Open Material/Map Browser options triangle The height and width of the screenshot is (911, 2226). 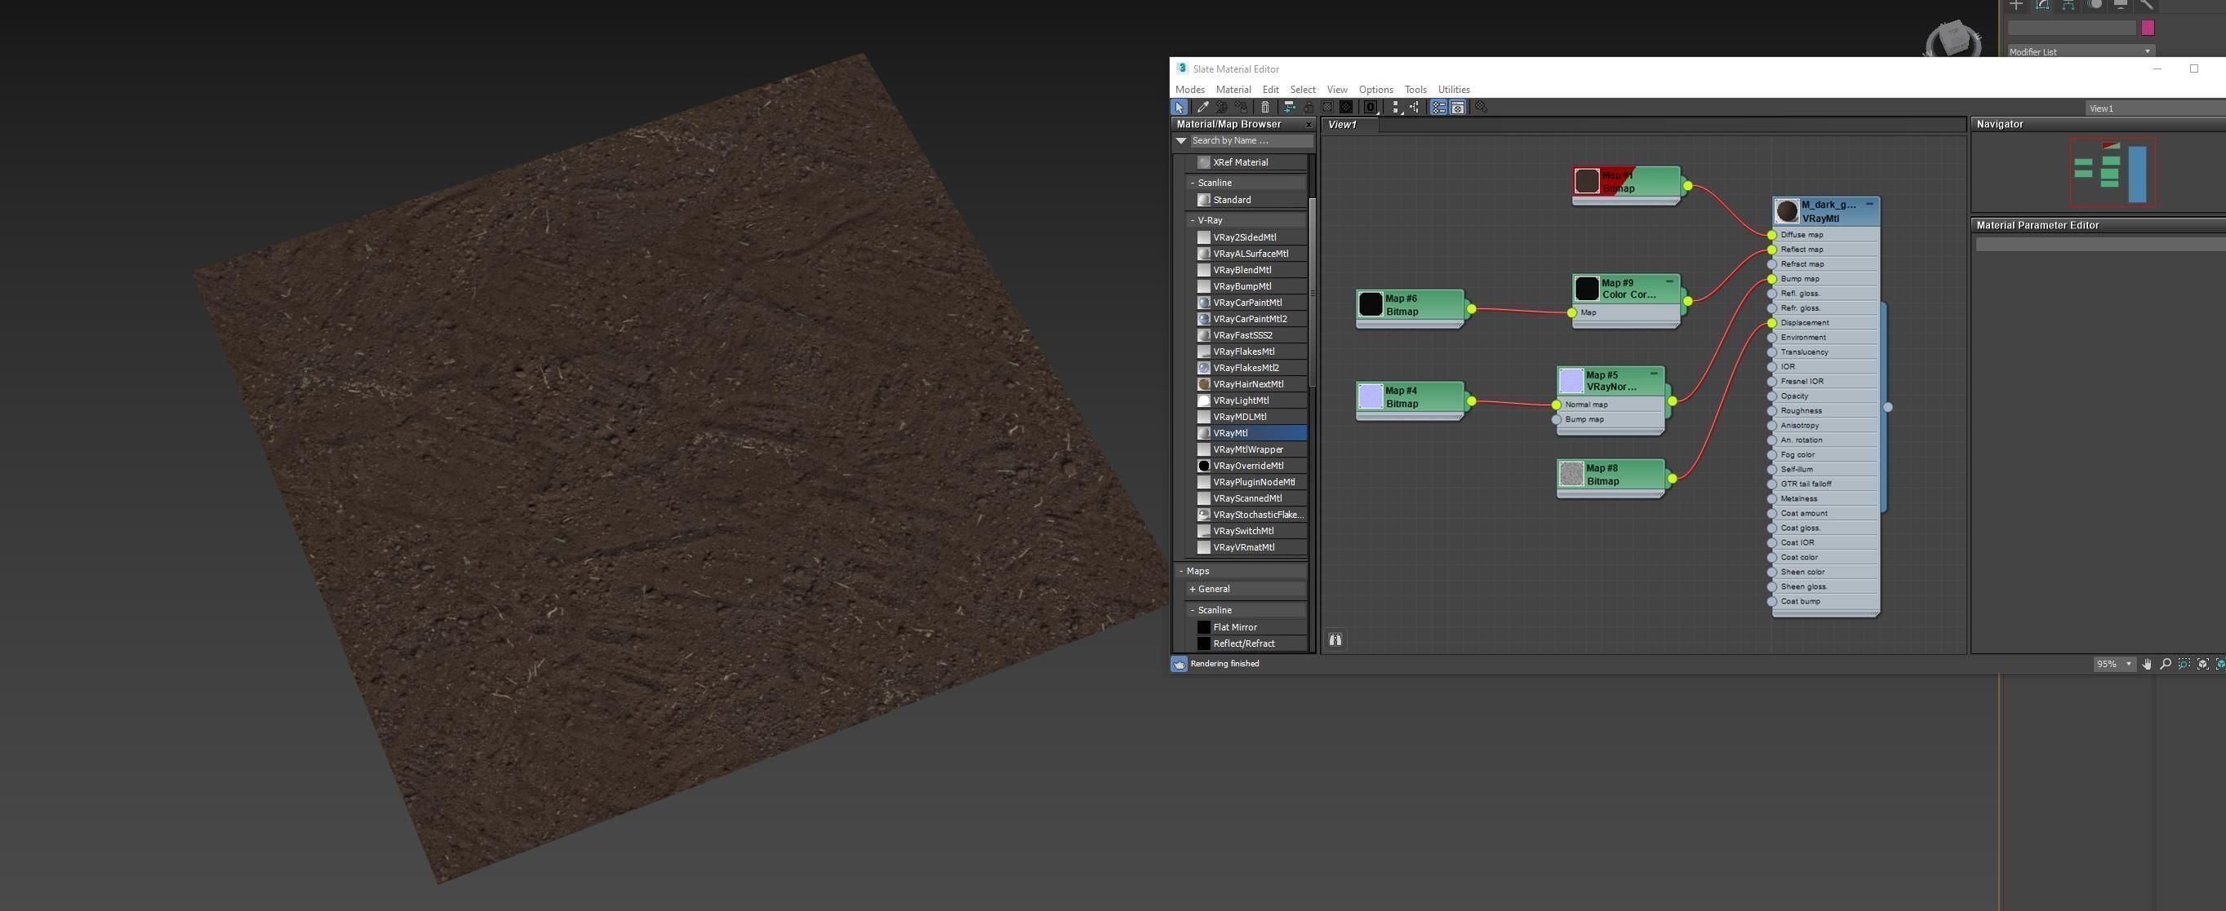(x=1181, y=141)
